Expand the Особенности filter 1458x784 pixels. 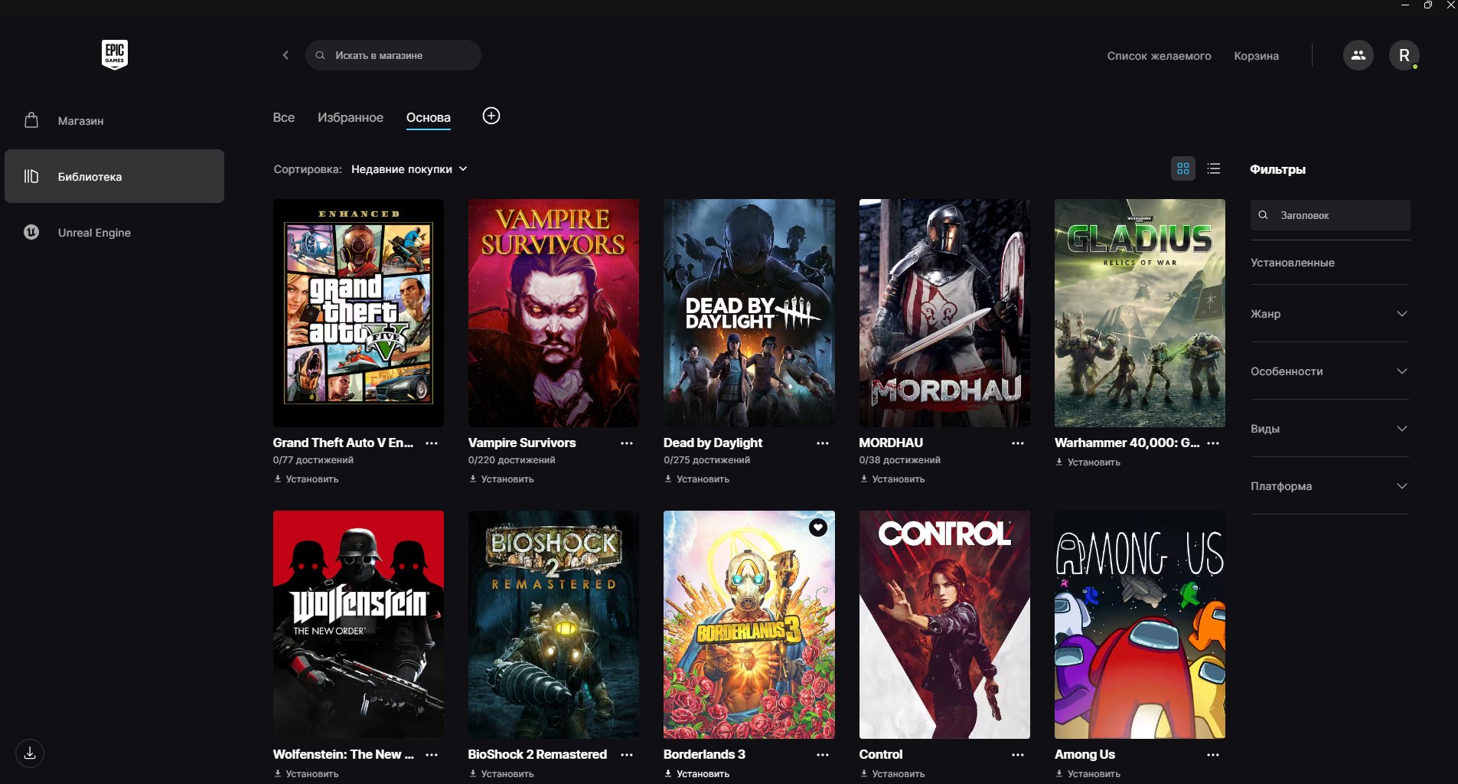pos(1330,371)
